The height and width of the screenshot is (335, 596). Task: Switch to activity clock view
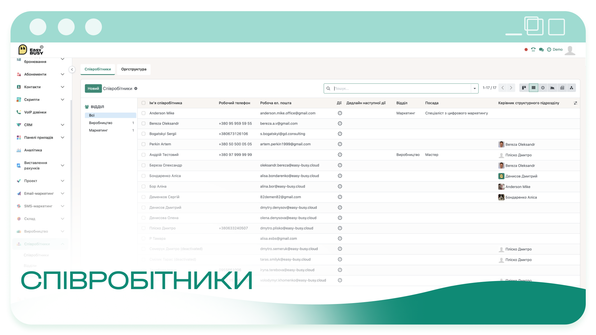543,88
